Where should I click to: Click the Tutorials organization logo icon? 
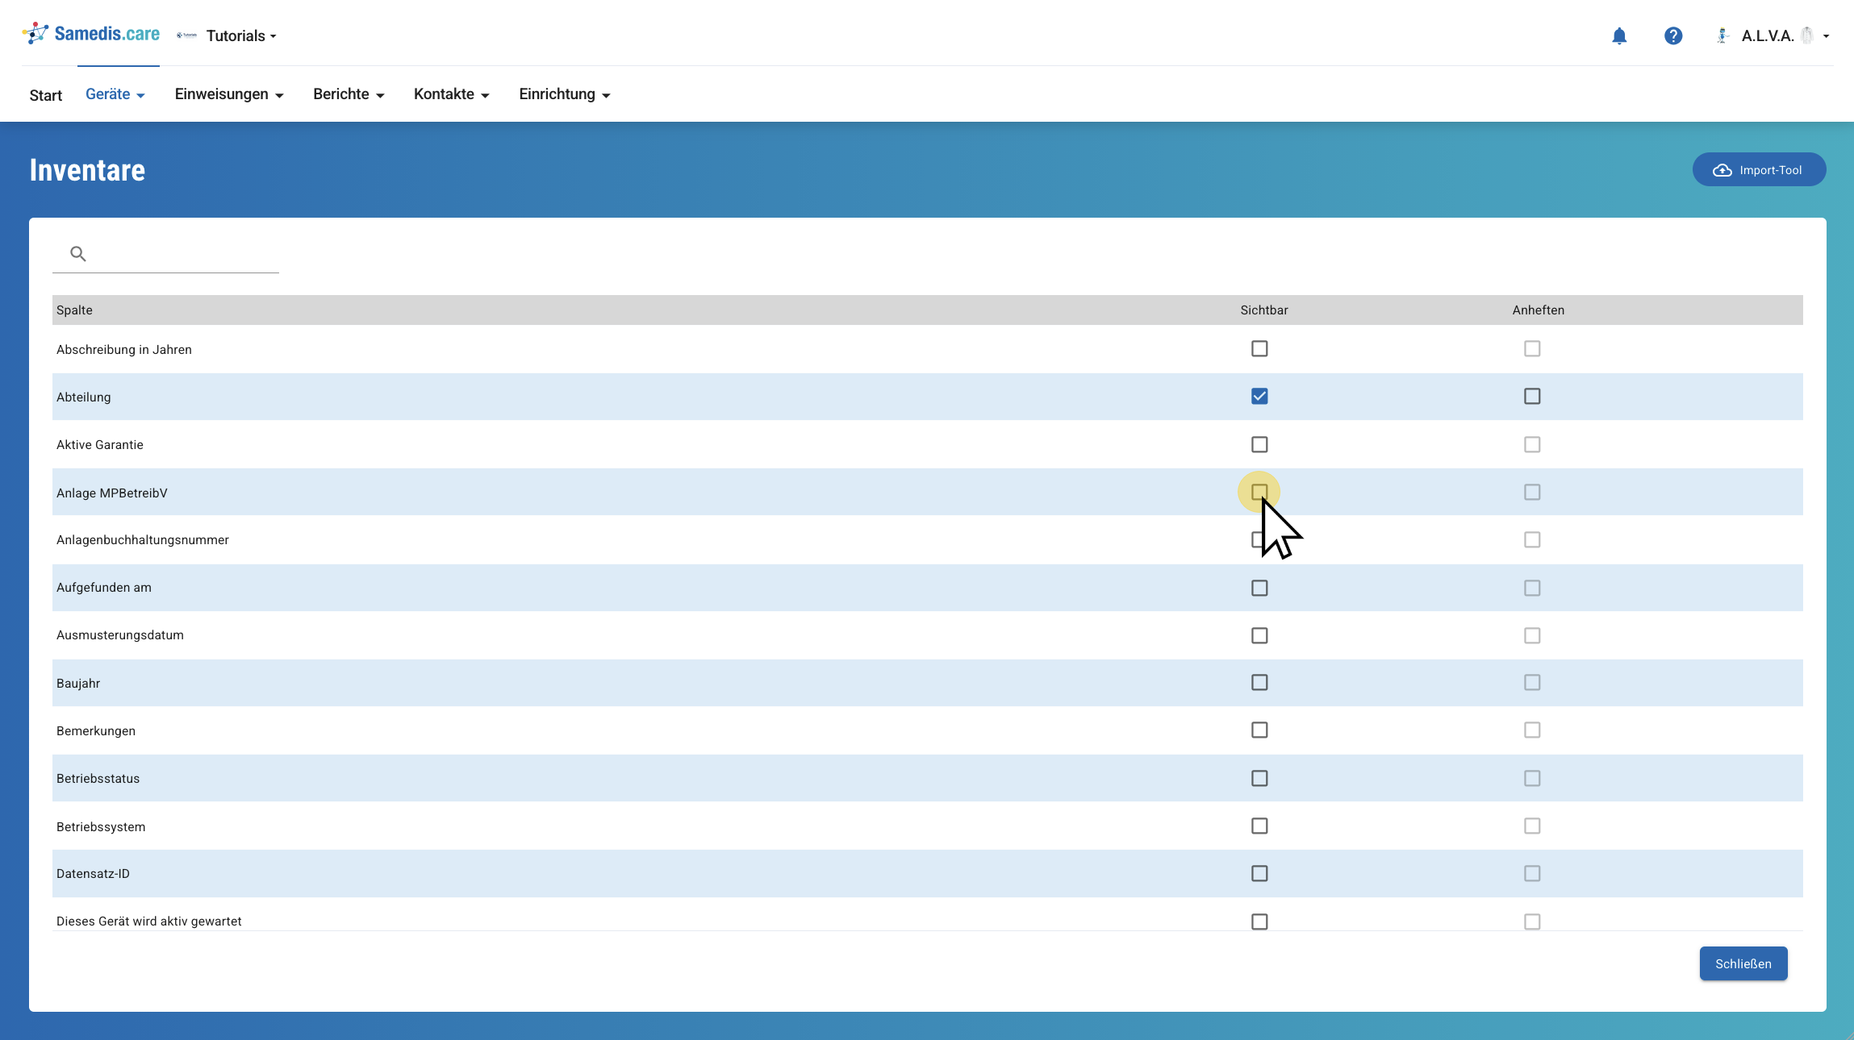pos(186,35)
